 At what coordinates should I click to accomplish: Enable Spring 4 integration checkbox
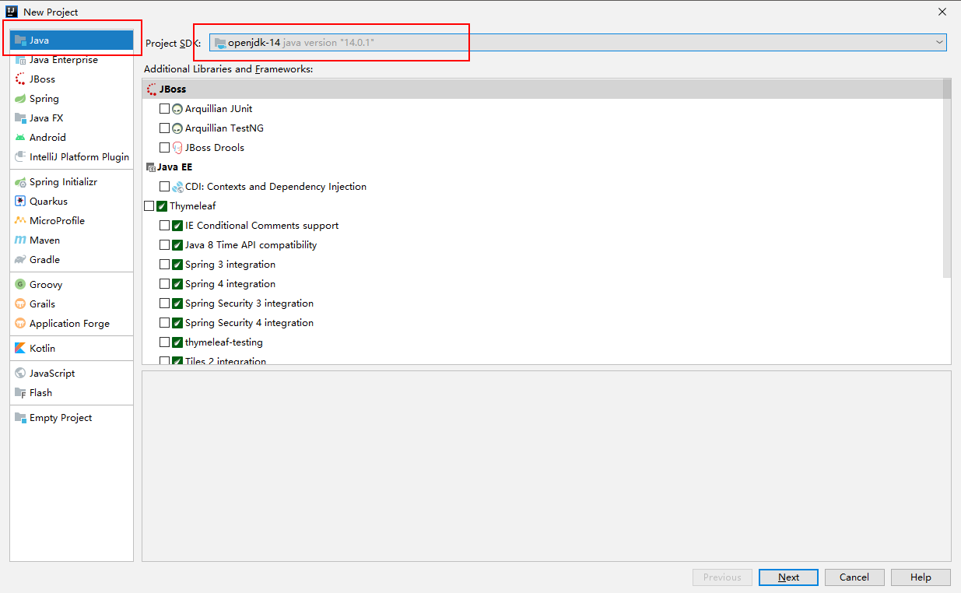[x=164, y=284]
